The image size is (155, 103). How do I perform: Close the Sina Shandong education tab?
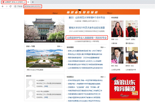tap(28, 2)
